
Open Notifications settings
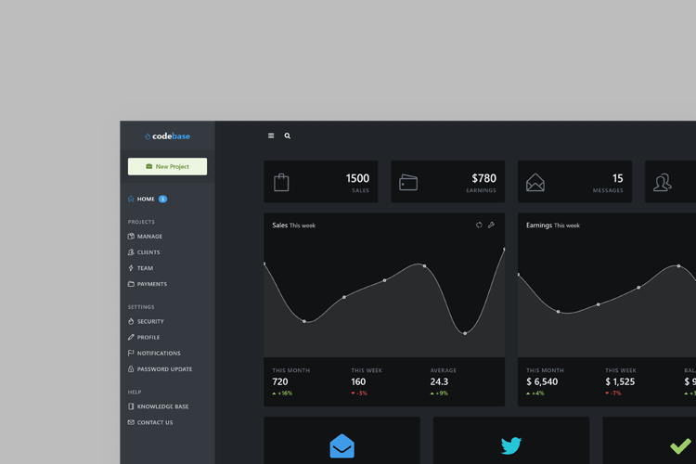coord(159,354)
